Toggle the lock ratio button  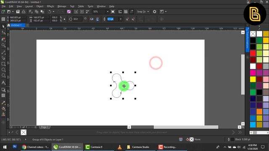[x=64, y=19]
